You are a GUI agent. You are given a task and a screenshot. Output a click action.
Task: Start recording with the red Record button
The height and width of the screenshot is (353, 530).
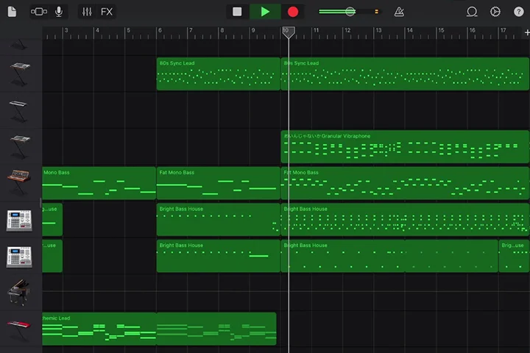293,12
